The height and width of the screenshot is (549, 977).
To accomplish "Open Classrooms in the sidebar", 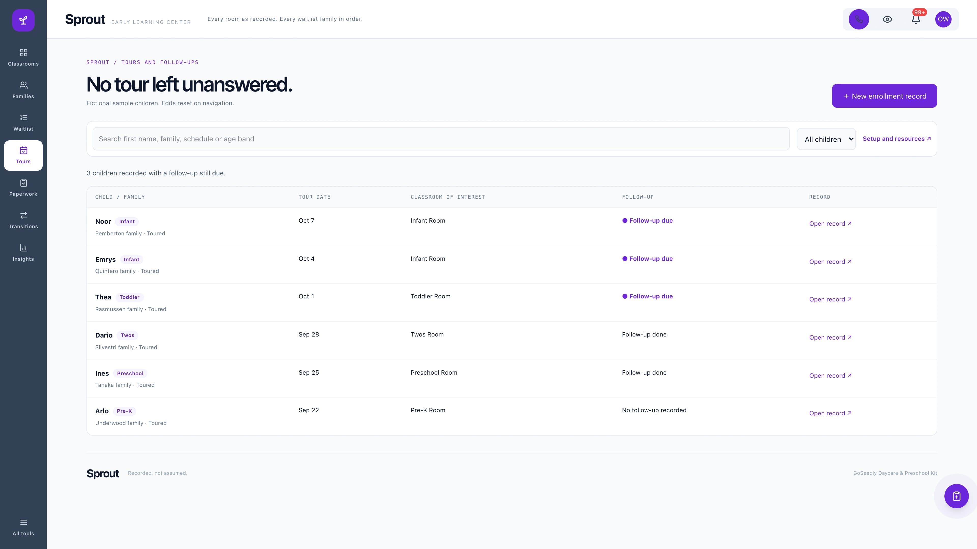I will pyautogui.click(x=23, y=58).
